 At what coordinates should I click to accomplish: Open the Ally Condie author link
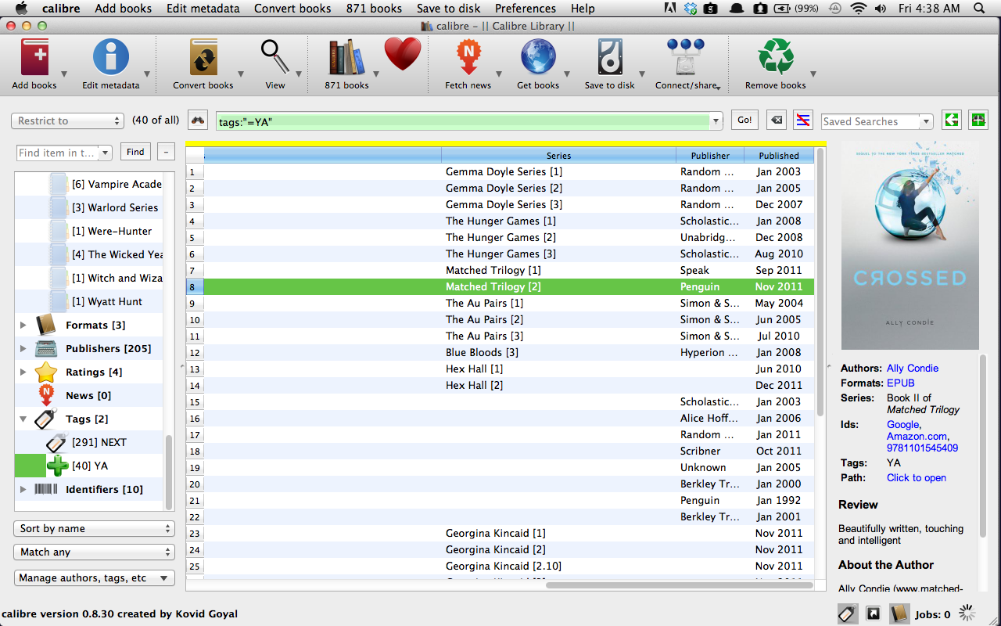click(913, 368)
